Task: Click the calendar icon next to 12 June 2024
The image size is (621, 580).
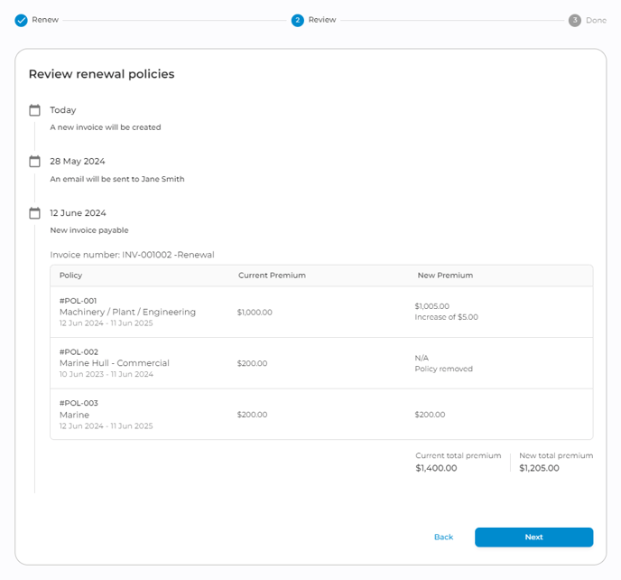Action: click(35, 213)
